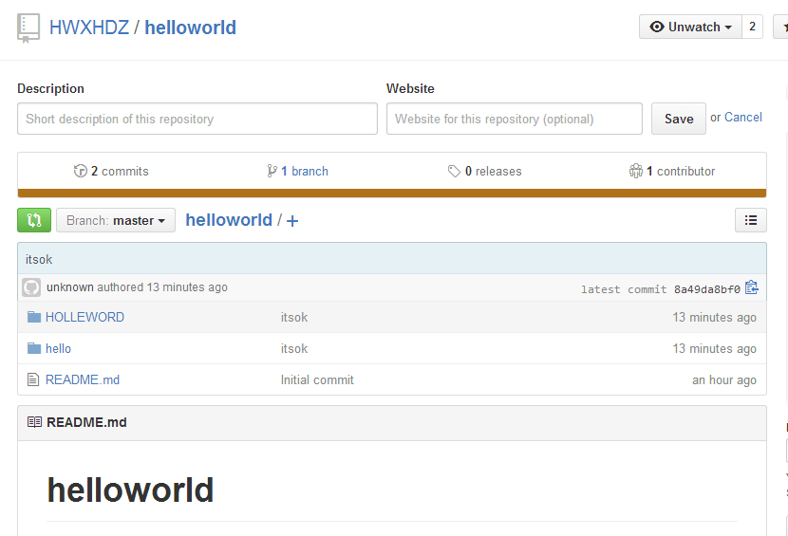The image size is (788, 536).
Task: Click the releases tag icon
Action: click(x=454, y=172)
